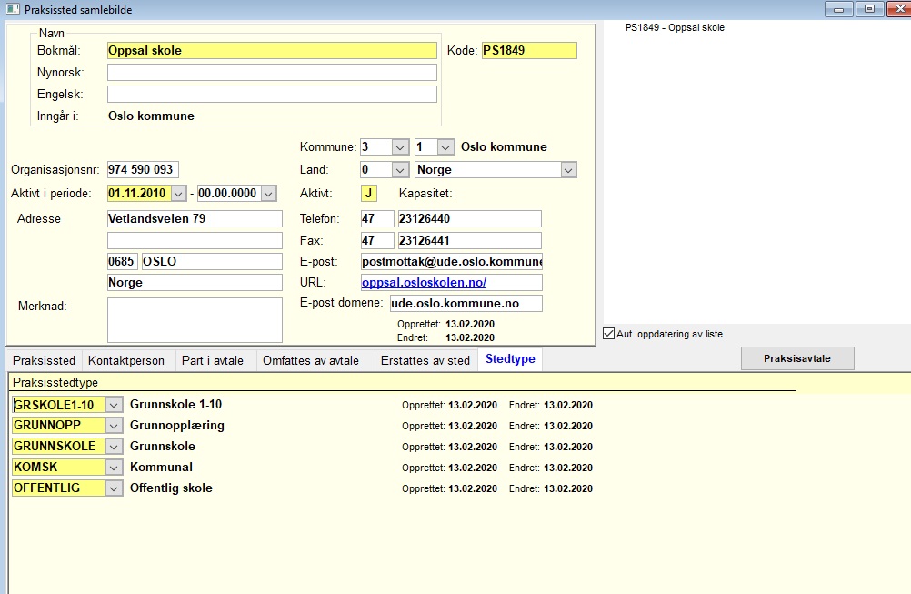Click the Praksissted samlebilde window icon
Image resolution: width=911 pixels, height=594 pixels.
pos(12,9)
